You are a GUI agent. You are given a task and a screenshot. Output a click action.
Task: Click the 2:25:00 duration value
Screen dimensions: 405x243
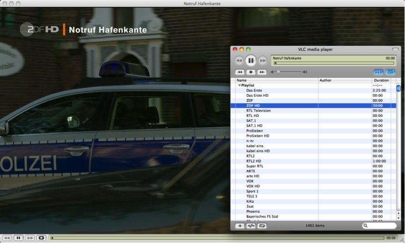[379, 91]
